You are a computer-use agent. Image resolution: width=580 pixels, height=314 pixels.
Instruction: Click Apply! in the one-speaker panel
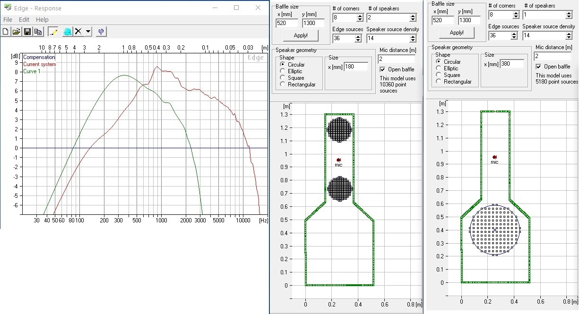(457, 33)
